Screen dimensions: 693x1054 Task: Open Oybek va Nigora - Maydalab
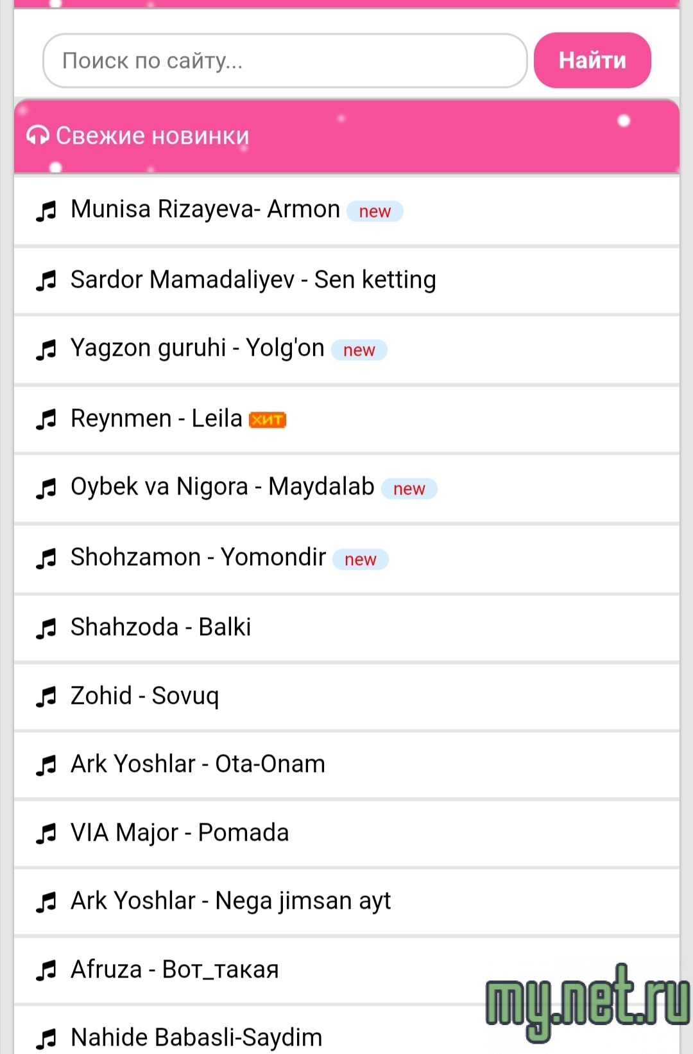222,487
